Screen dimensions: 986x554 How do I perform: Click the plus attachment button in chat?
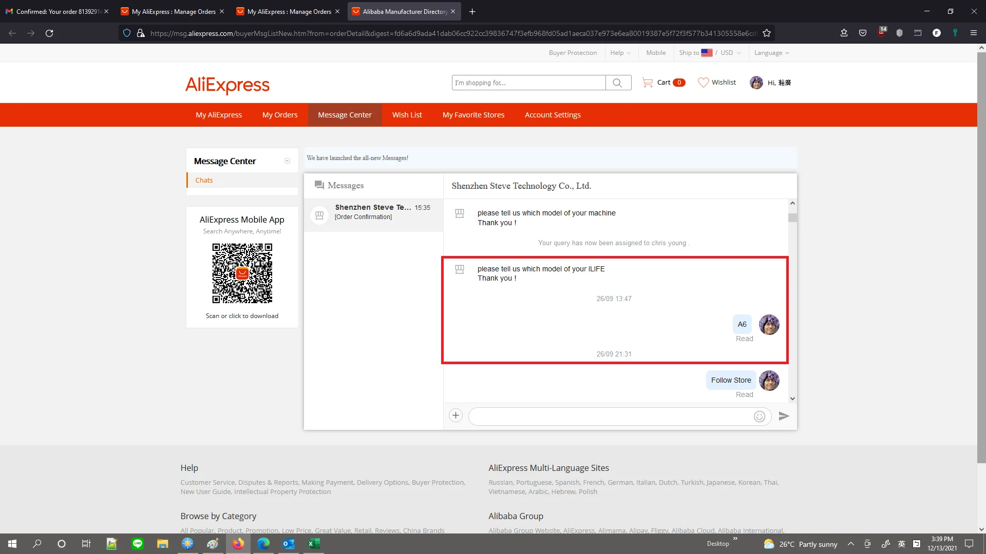(456, 415)
